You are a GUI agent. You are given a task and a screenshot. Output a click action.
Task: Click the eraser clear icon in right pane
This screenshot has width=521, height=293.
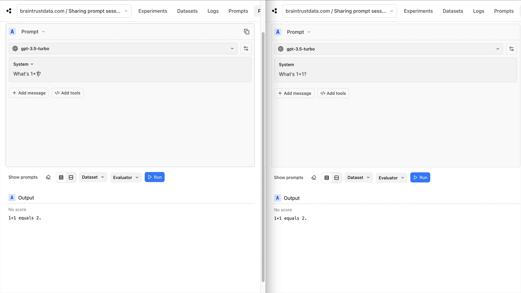pos(314,177)
